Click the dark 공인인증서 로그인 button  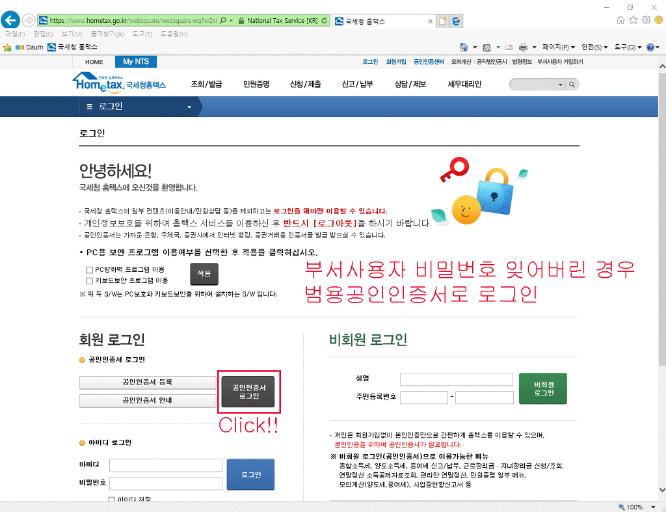click(248, 392)
